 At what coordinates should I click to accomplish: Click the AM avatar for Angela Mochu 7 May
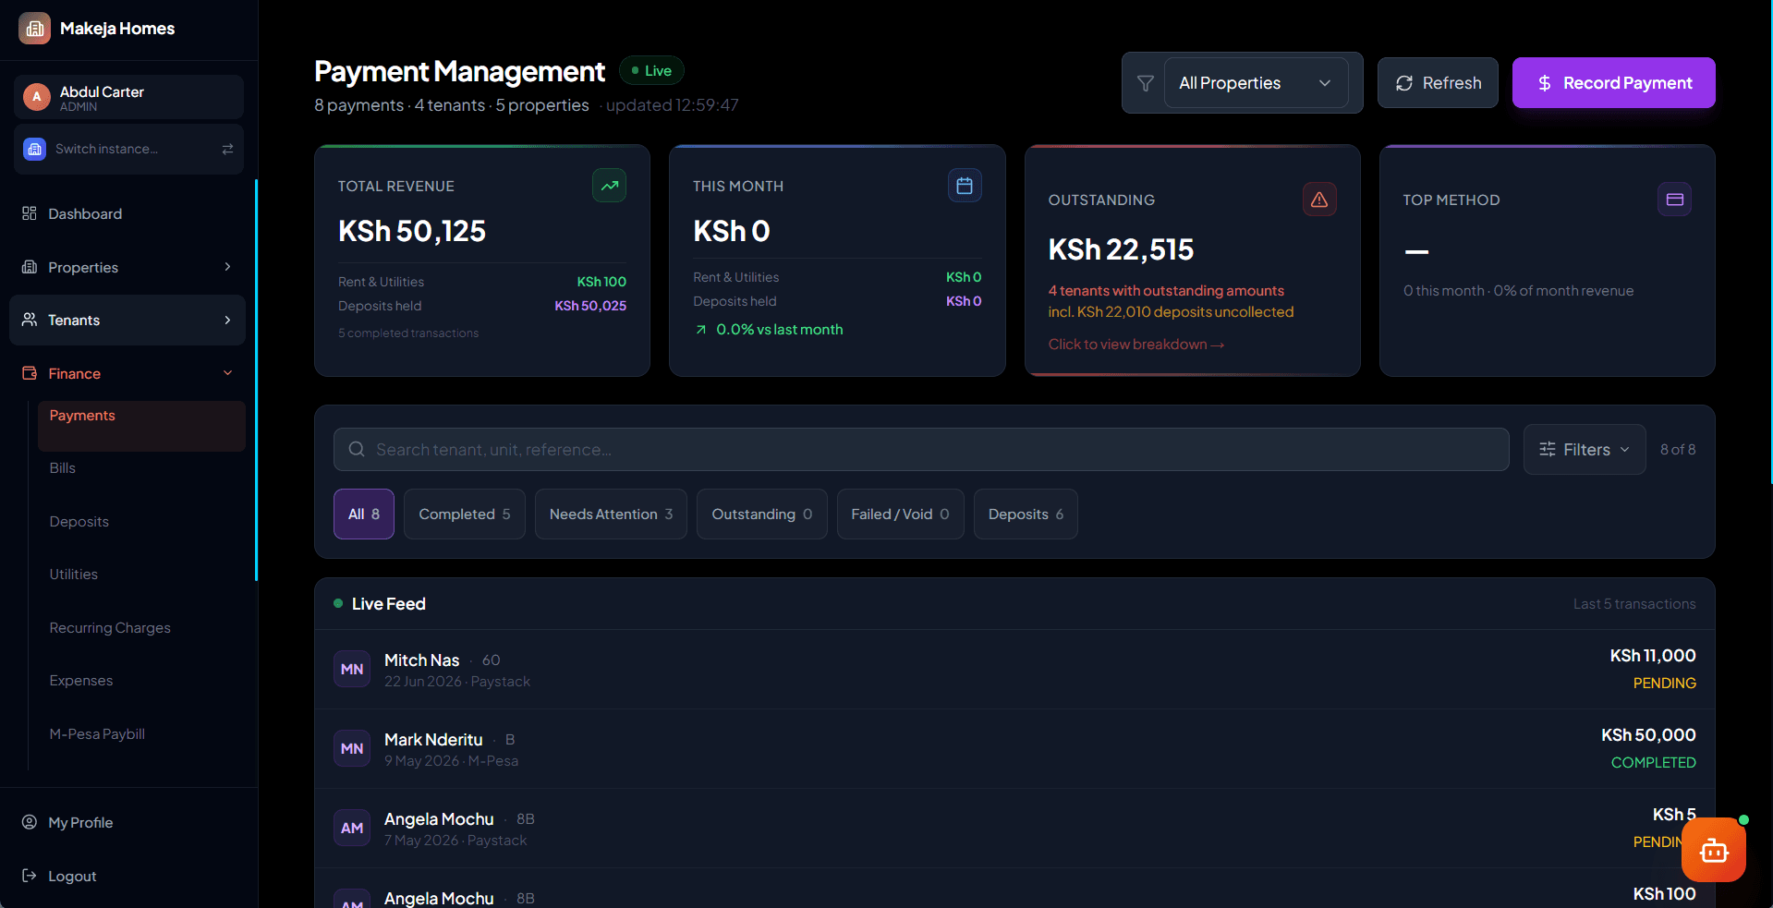coord(352,829)
